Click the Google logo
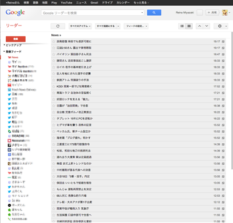This screenshot has height=223, width=233. pyautogui.click(x=15, y=12)
